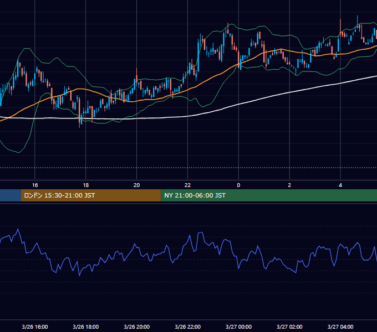
Task: Click the 0 hour label on the chart axis
Action: click(238, 185)
